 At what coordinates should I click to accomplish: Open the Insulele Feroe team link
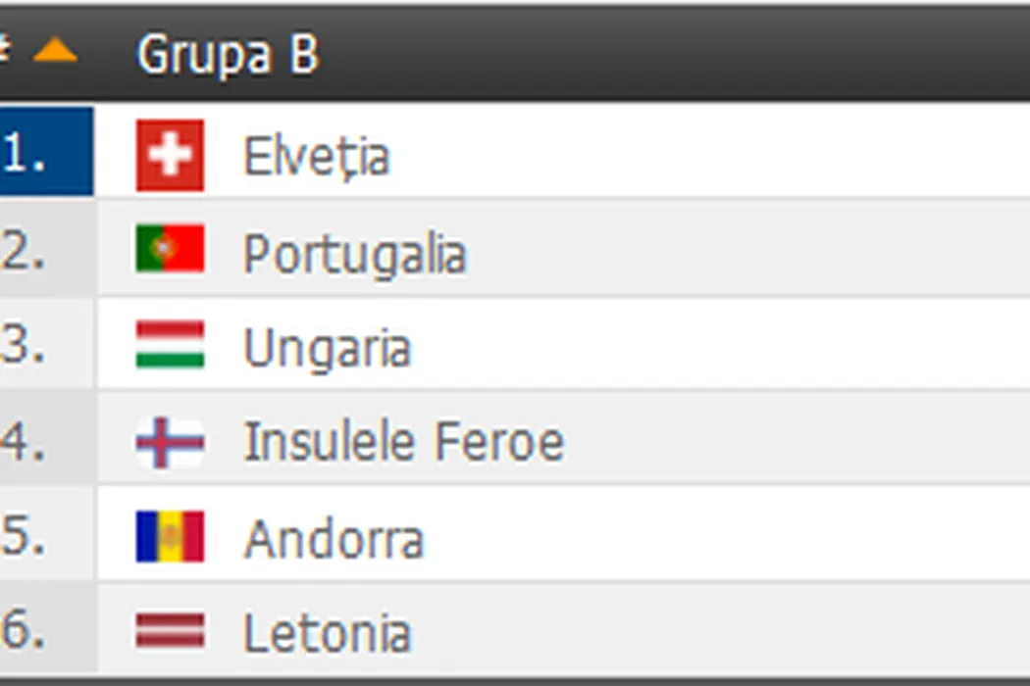point(403,443)
